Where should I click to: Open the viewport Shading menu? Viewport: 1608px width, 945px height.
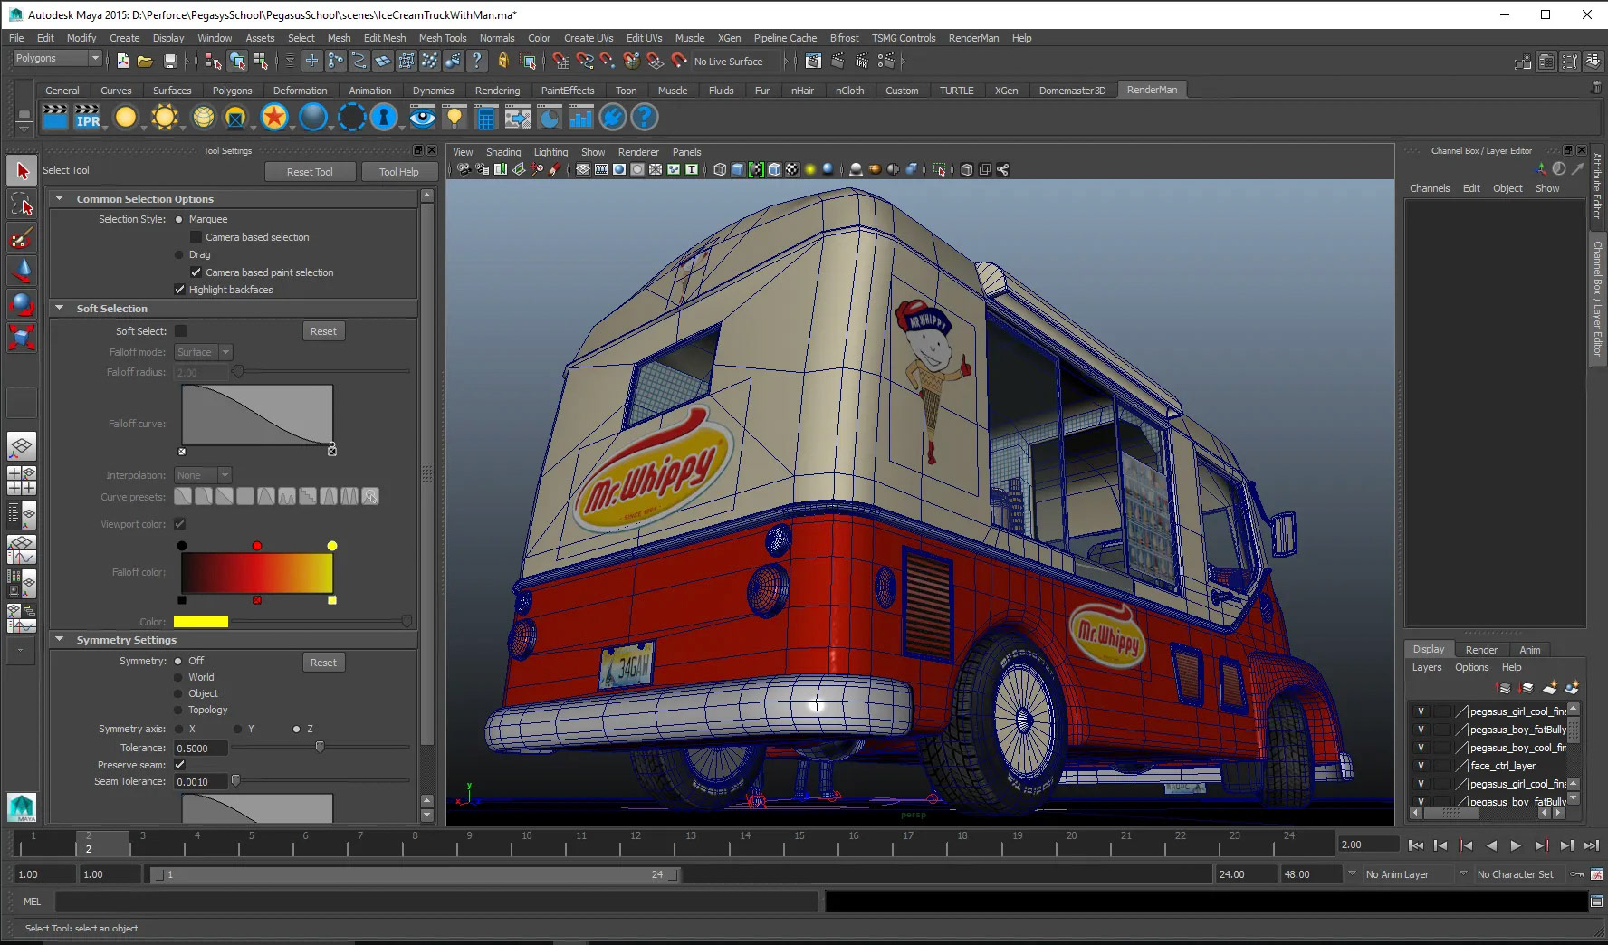[503, 152]
